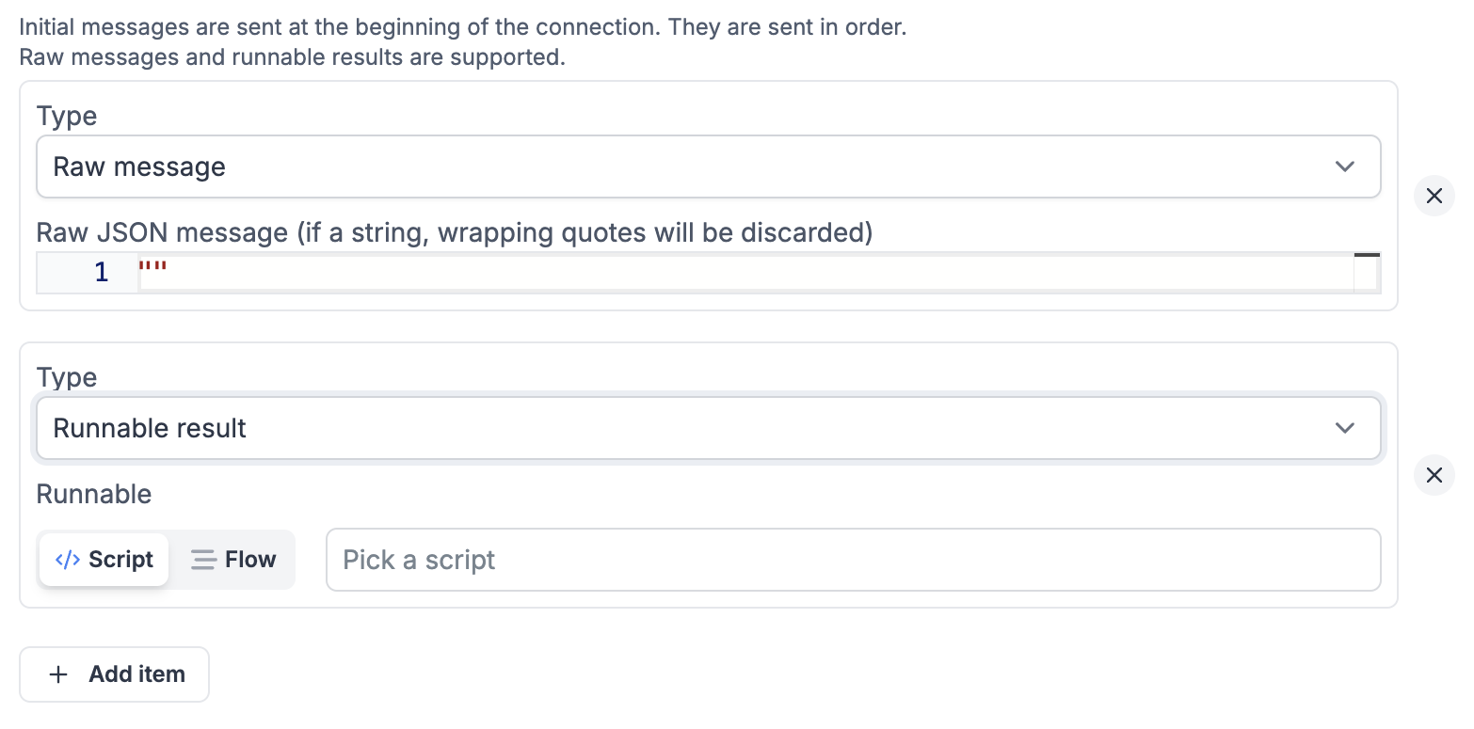Toggle Script mode in runnable picker
Image resolution: width=1474 pixels, height=729 pixels.
pos(104,559)
